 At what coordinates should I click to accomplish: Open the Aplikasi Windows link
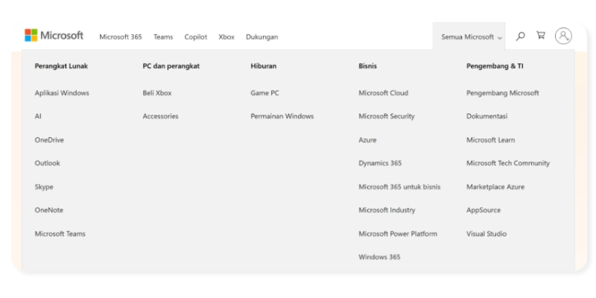pos(62,93)
